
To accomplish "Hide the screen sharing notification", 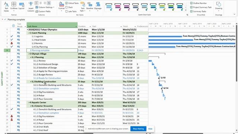I will (150, 129).
